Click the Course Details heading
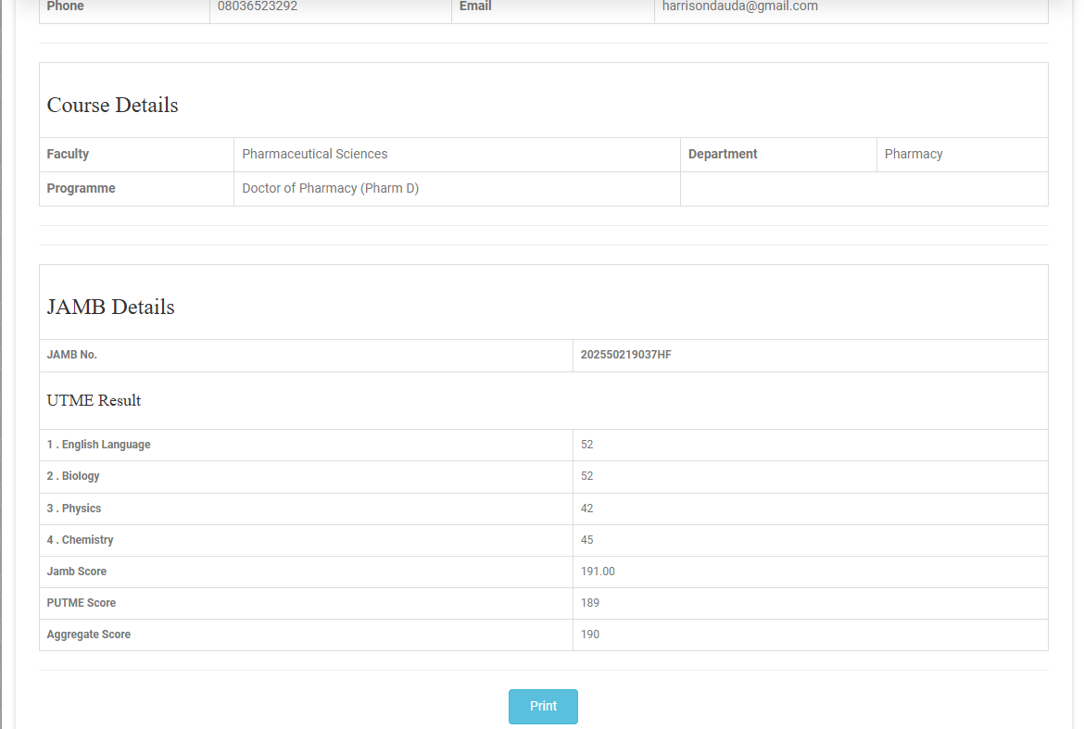1084x729 pixels. point(113,106)
